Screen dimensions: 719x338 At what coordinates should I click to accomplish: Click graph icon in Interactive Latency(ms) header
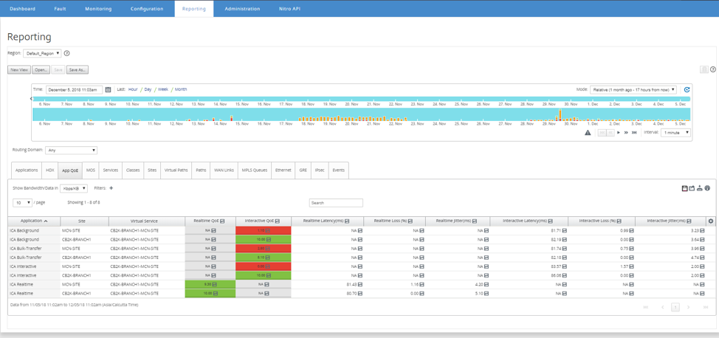pyautogui.click(x=550, y=221)
